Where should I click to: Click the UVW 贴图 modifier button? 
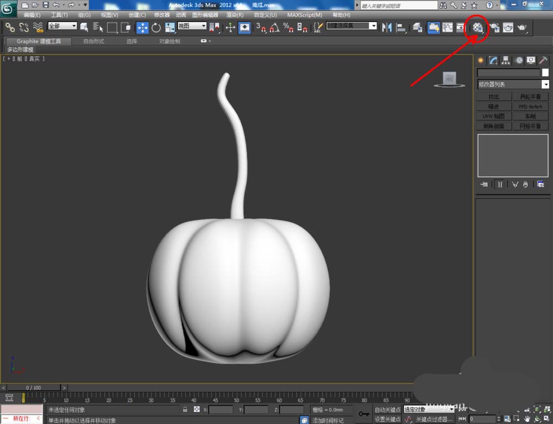pos(493,116)
